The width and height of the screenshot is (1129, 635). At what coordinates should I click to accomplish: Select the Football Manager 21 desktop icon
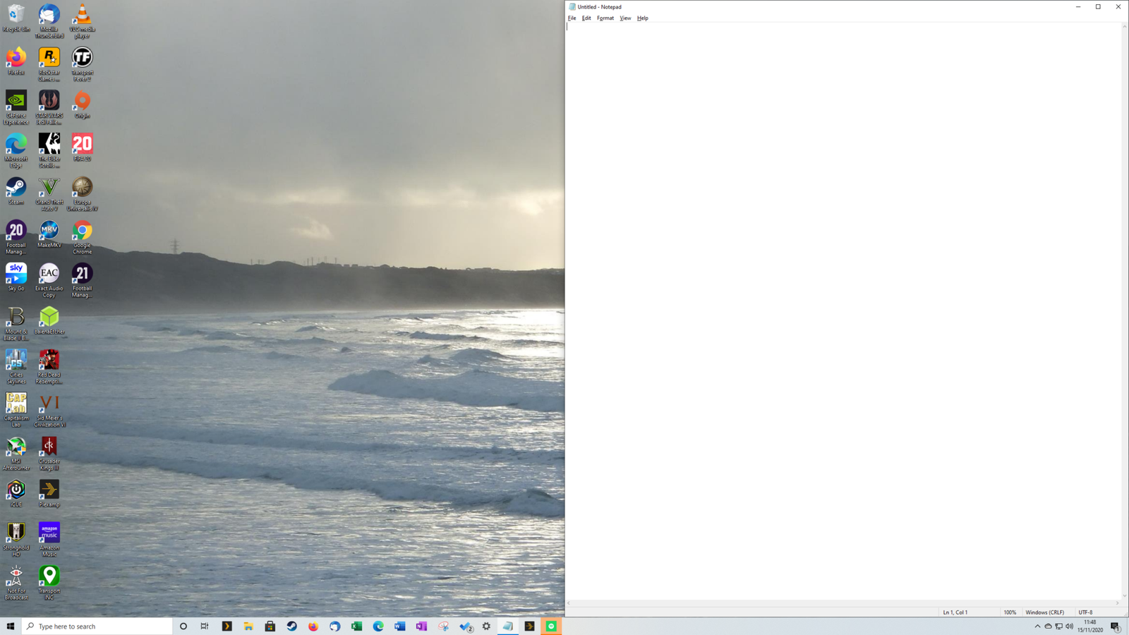pyautogui.click(x=82, y=280)
